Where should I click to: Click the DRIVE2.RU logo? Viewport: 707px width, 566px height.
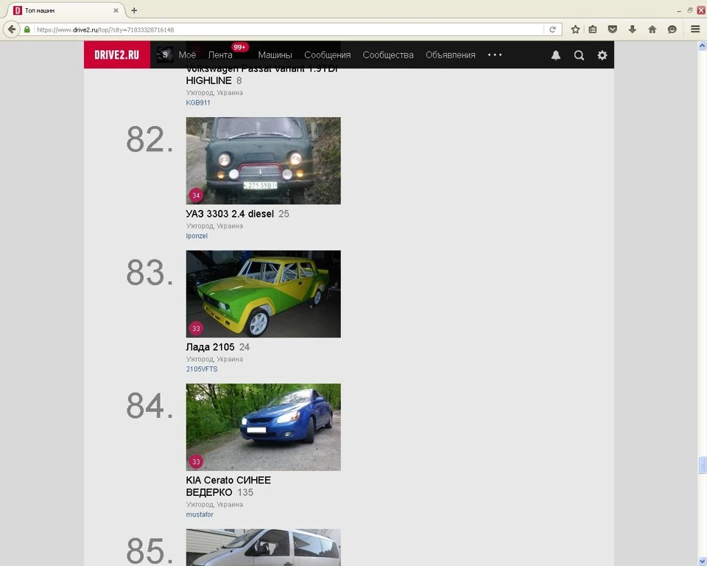pyautogui.click(x=117, y=55)
